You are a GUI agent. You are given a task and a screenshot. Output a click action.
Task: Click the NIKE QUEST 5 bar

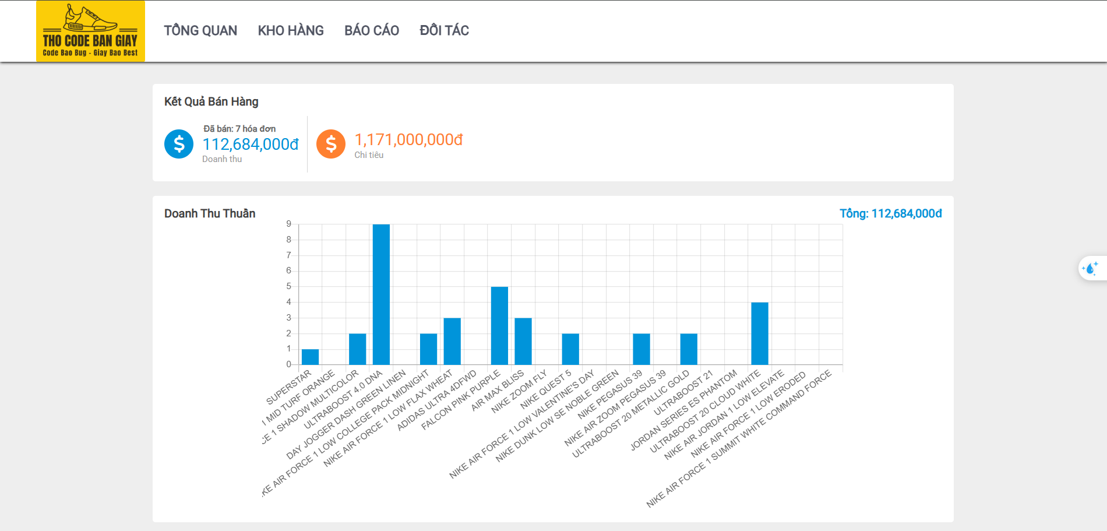point(571,350)
